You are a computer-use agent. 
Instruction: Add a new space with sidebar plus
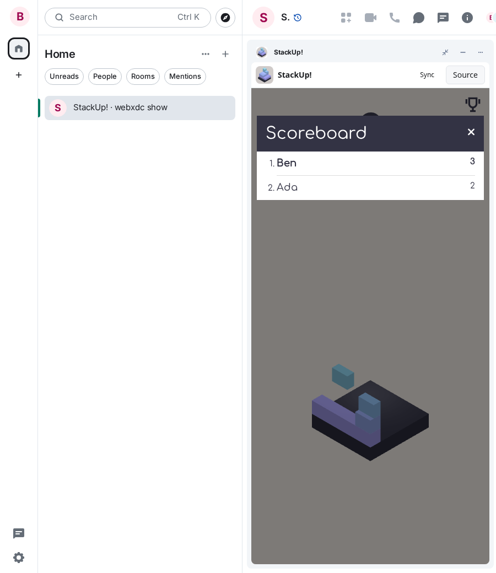[x=19, y=75]
